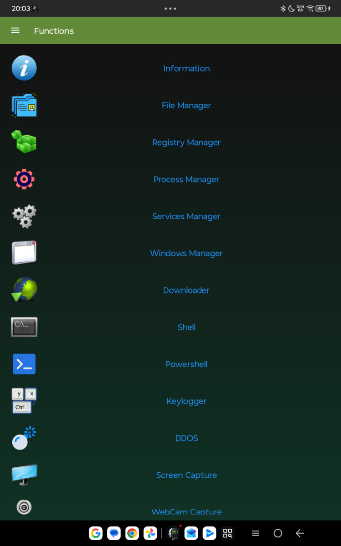Tap the blue Powershell icon

pyautogui.click(x=24, y=364)
